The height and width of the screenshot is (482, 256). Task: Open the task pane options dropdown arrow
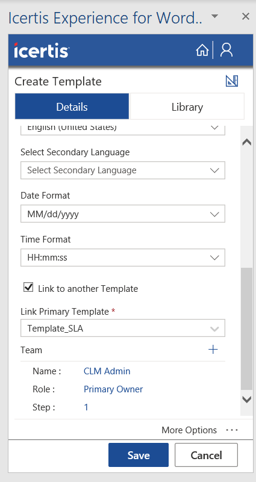pyautogui.click(x=215, y=16)
